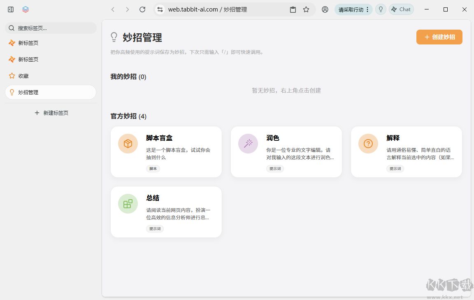This screenshot has width=474, height=300.
Task: Click the 总结 grid icon
Action: click(128, 204)
